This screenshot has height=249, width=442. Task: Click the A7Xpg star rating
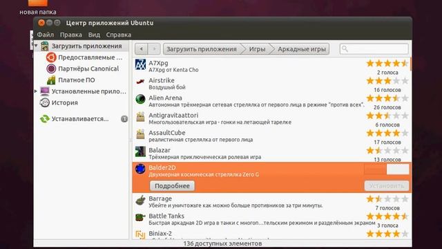point(387,63)
